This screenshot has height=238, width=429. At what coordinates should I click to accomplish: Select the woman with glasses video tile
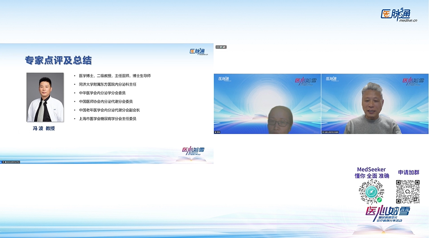pyautogui.click(x=267, y=104)
